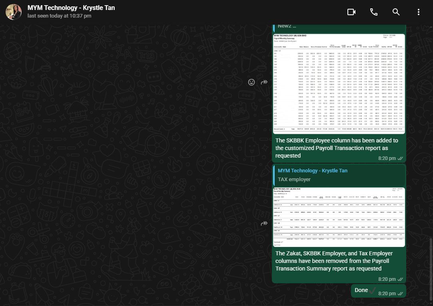This screenshot has height=306, width=433.
Task: Forward the Zakat columns removed message
Action: (x=264, y=223)
